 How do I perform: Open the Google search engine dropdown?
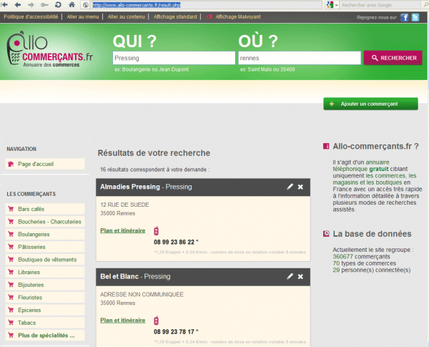point(331,5)
